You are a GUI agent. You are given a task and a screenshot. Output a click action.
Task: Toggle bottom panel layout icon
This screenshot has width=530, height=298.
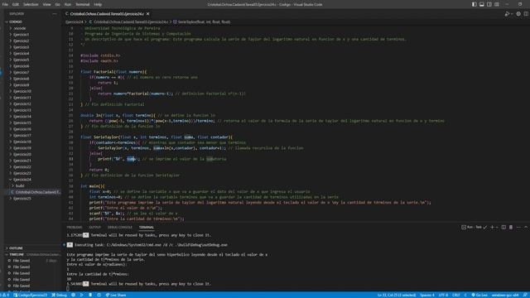coord(482,4)
